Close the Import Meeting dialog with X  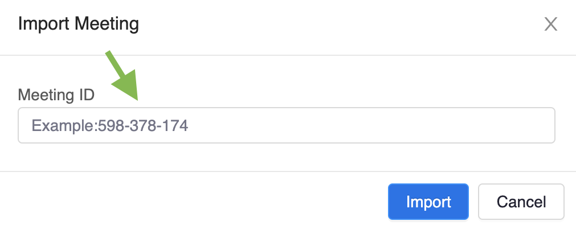click(x=551, y=24)
